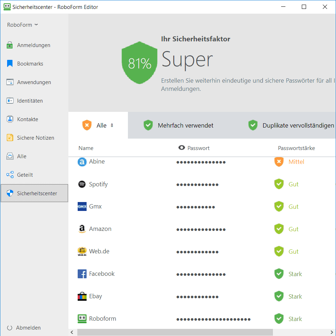Sort by Passwort column header
Screen dimensions: 336x336
pos(198,148)
